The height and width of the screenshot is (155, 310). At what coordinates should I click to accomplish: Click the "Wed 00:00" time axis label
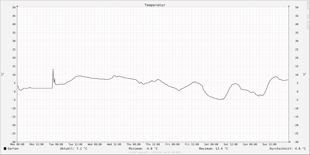pos(95,144)
